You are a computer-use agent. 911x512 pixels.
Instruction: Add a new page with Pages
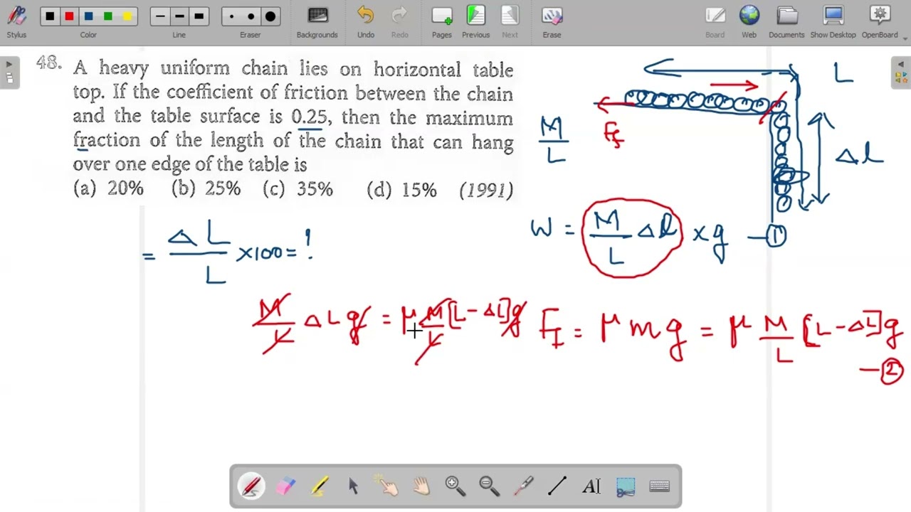[x=442, y=22]
